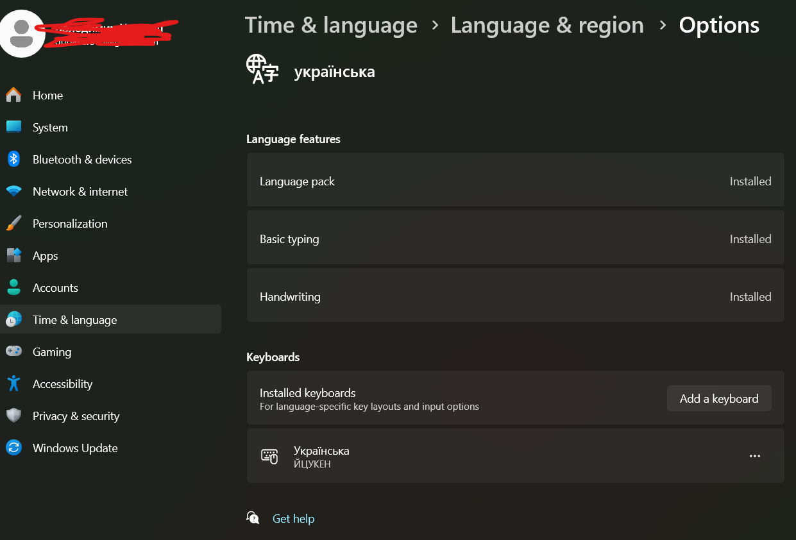The height and width of the screenshot is (540, 796).
Task: Open the Get help link
Action: (x=293, y=518)
